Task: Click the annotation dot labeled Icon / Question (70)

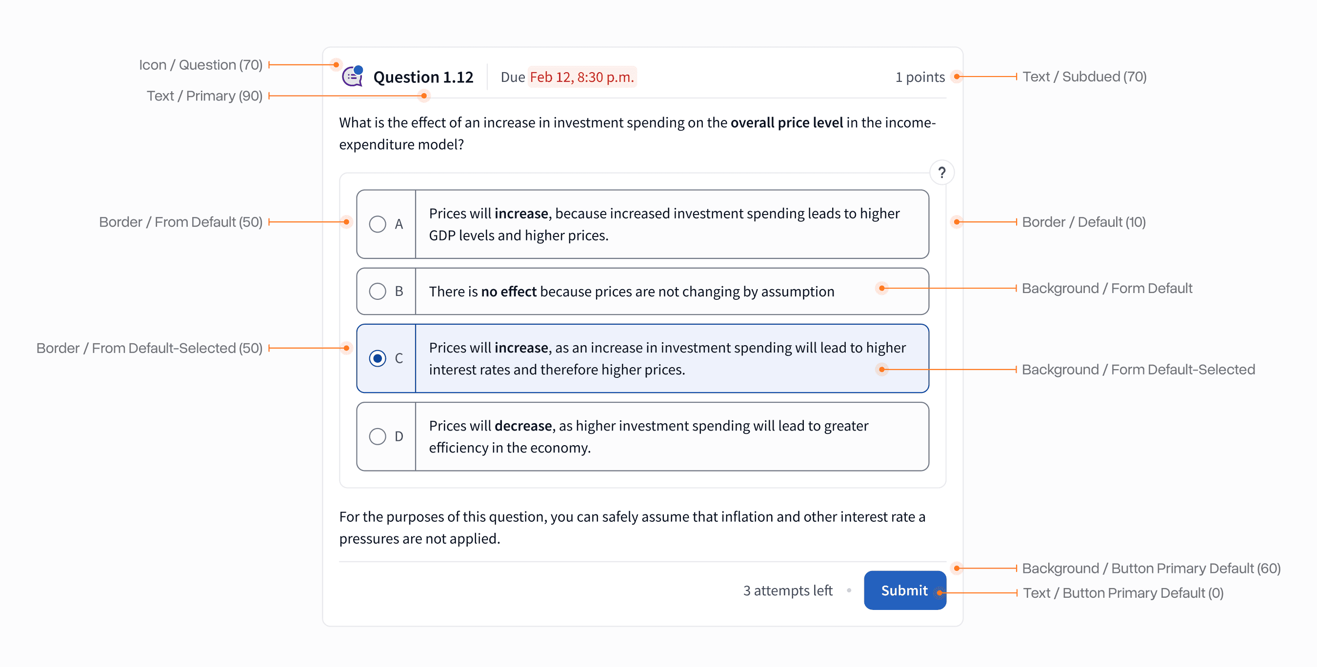Action: (x=336, y=65)
